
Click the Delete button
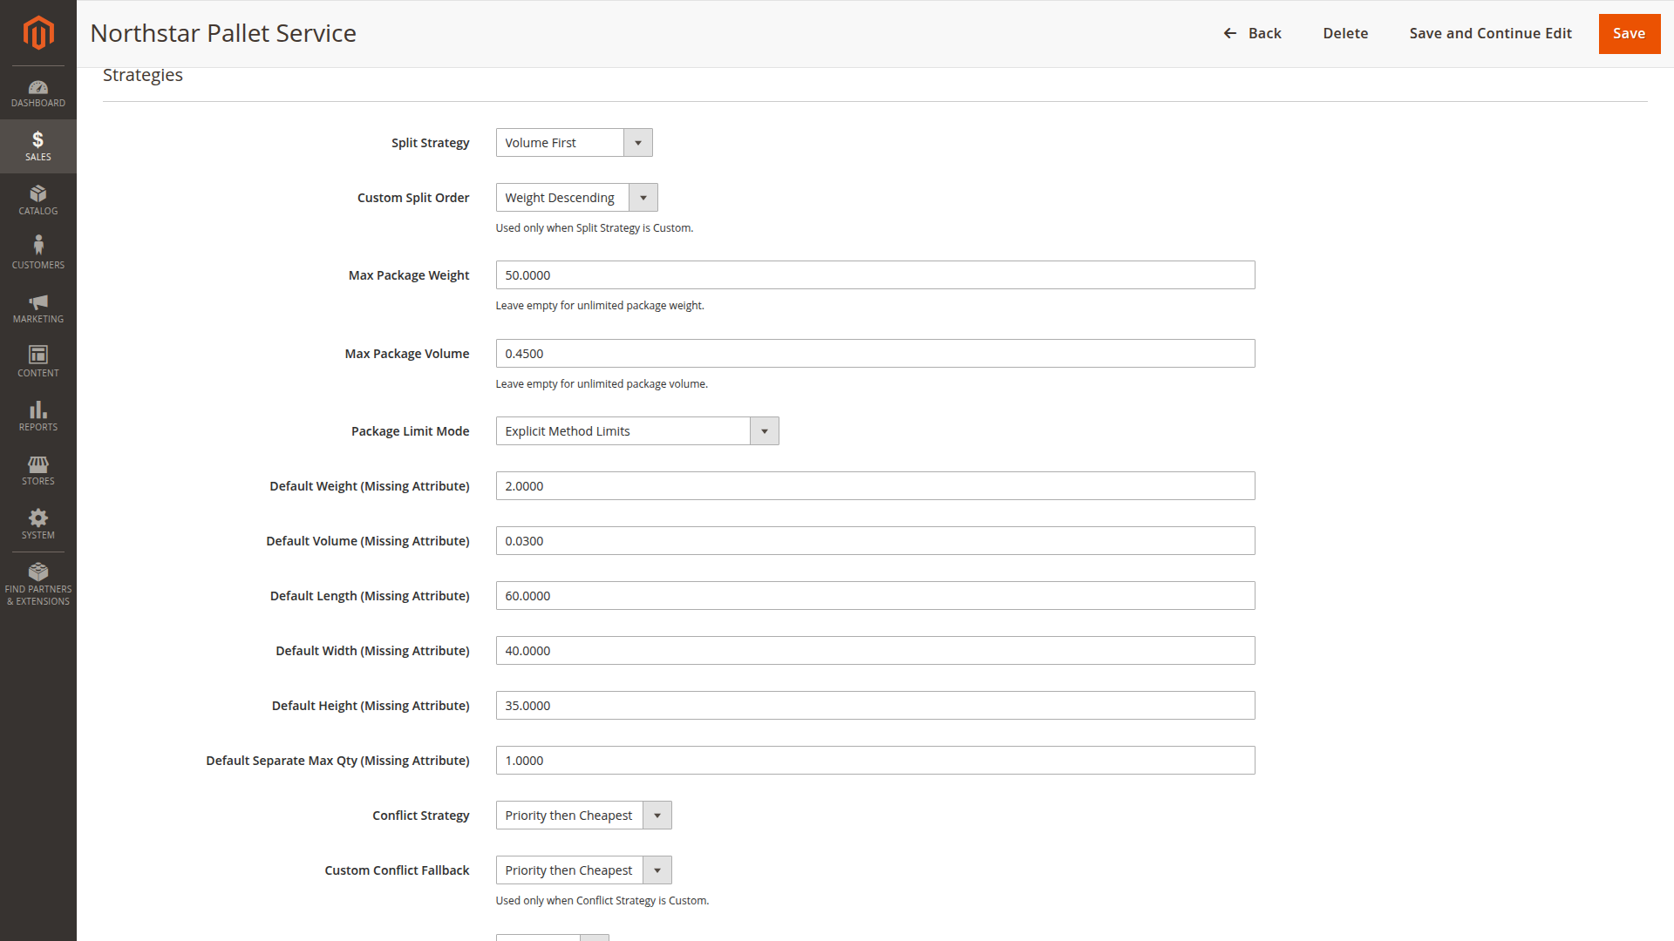click(1345, 33)
